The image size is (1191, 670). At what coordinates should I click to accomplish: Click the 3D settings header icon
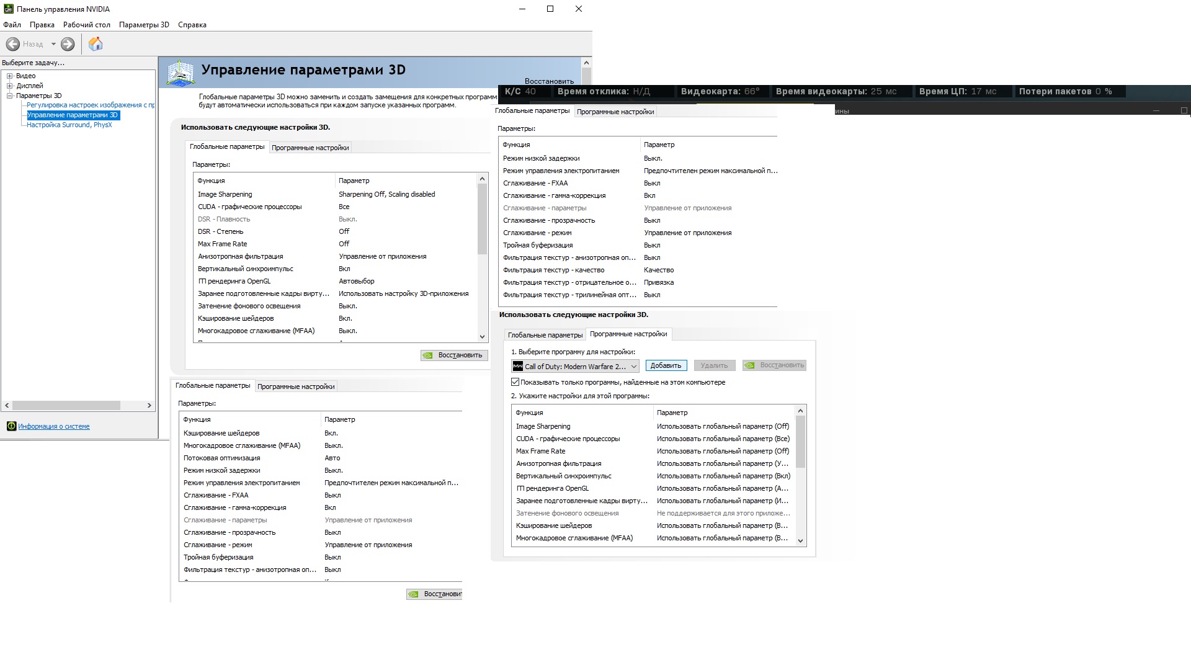pyautogui.click(x=181, y=73)
